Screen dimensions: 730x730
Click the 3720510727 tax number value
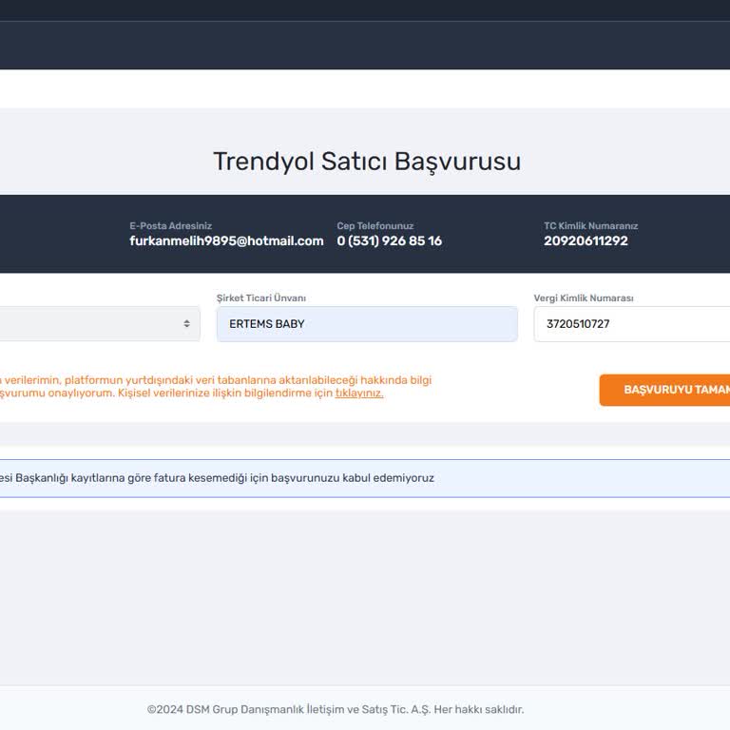tap(578, 324)
